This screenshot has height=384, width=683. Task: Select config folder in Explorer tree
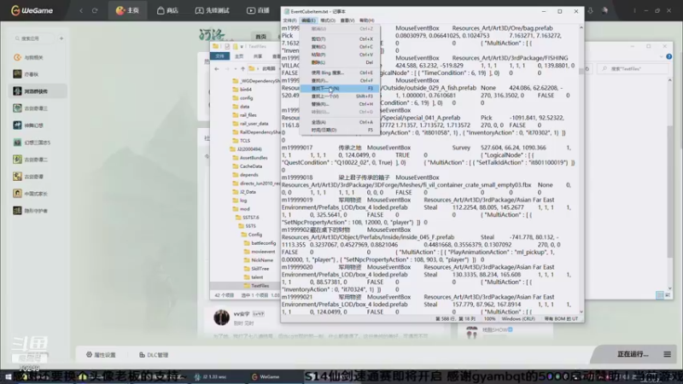[x=243, y=98]
